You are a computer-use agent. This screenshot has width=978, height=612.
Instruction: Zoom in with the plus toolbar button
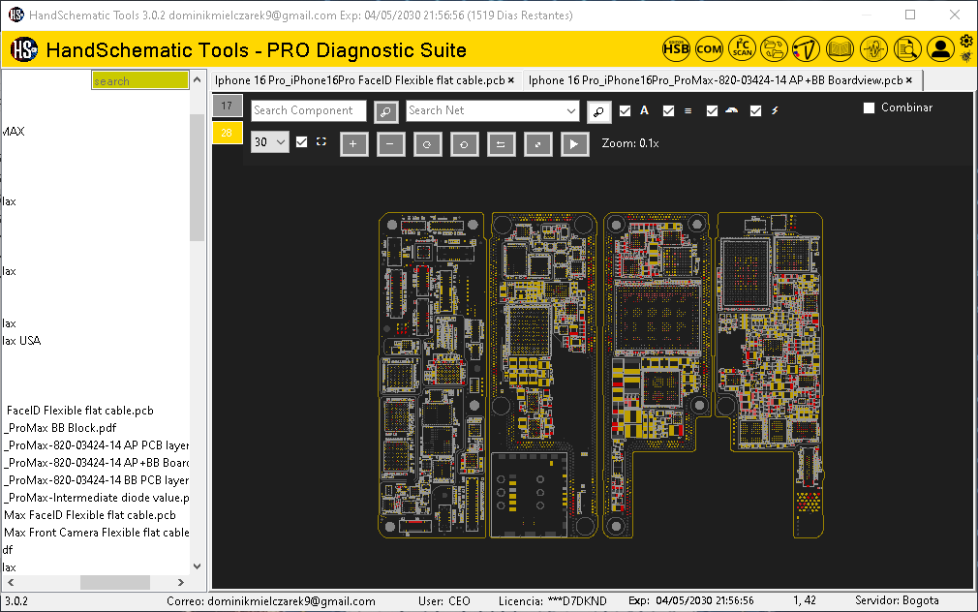pyautogui.click(x=353, y=142)
